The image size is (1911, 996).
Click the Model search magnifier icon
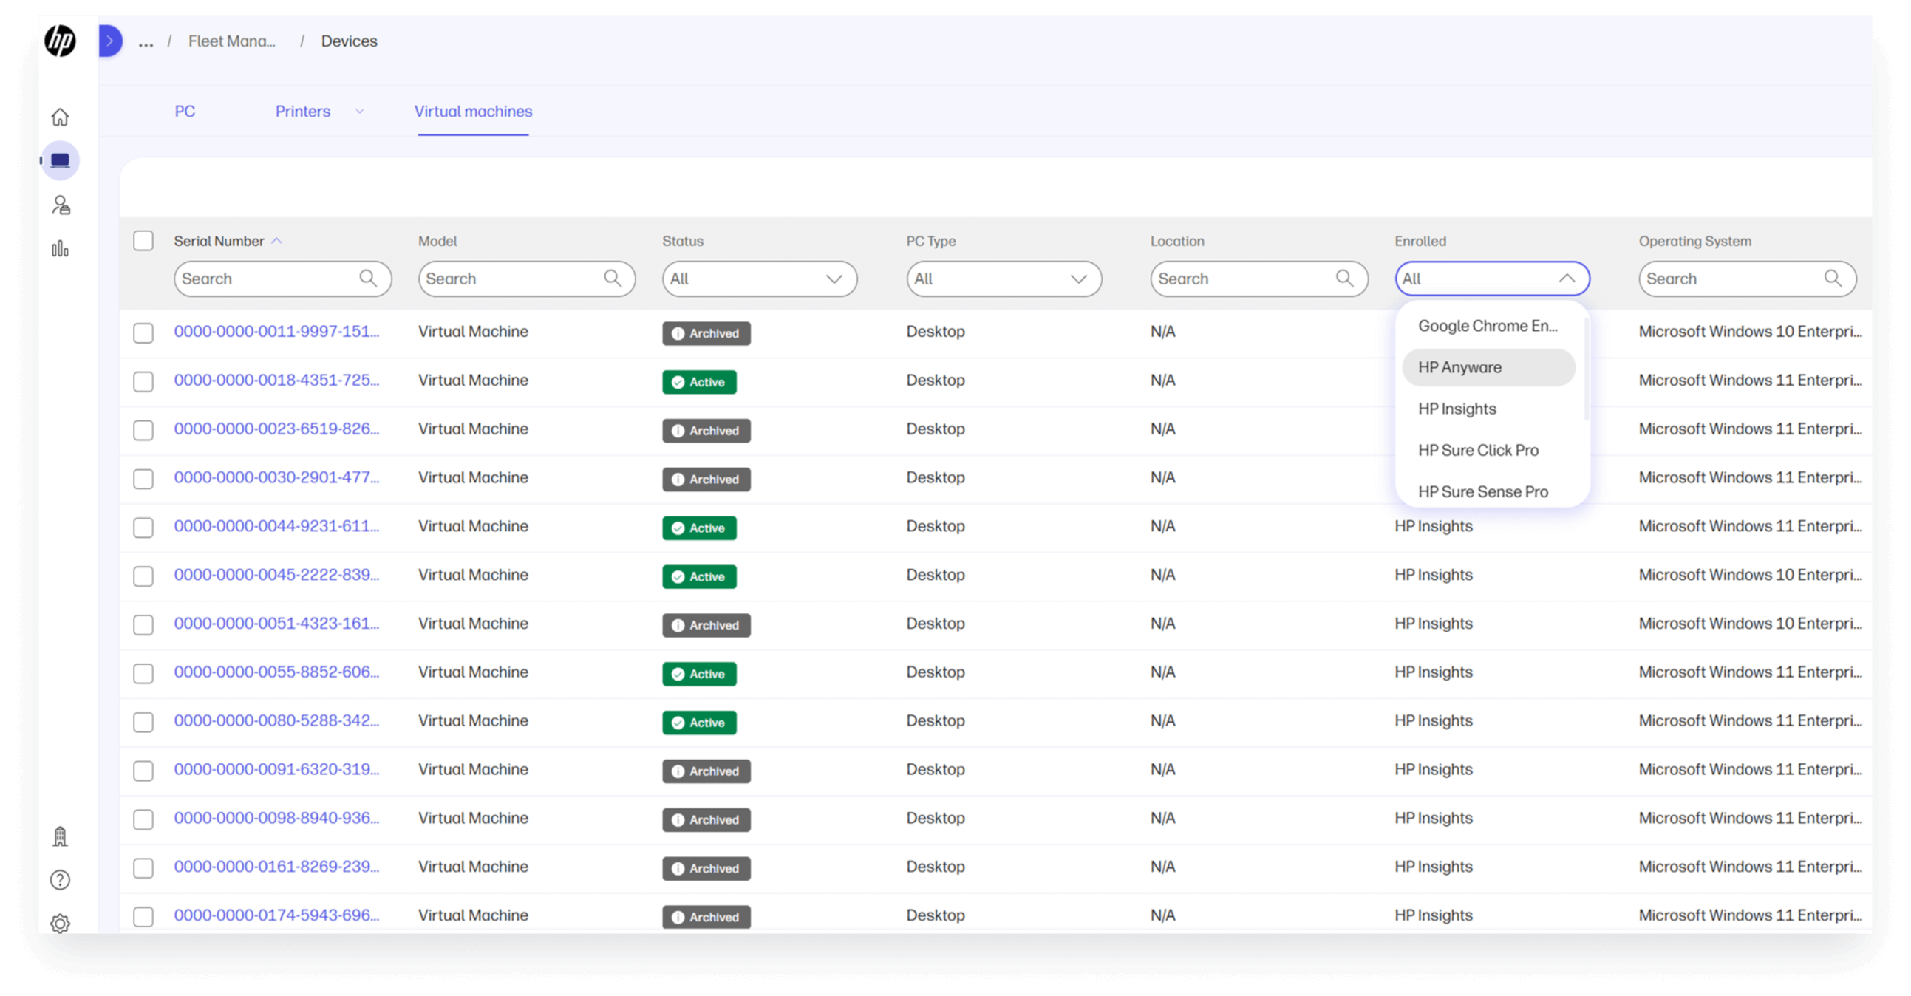[x=612, y=278]
